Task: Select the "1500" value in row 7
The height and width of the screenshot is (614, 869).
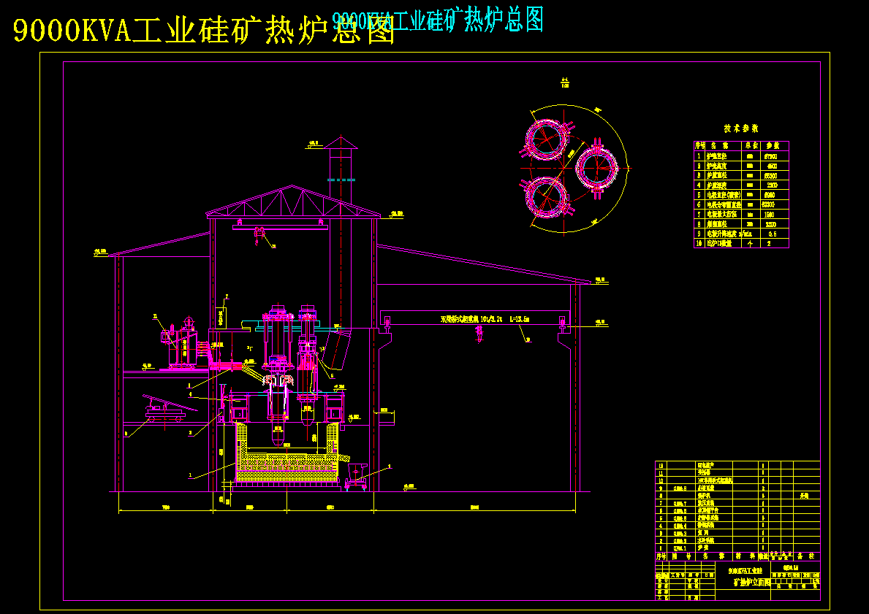Action: (771, 214)
